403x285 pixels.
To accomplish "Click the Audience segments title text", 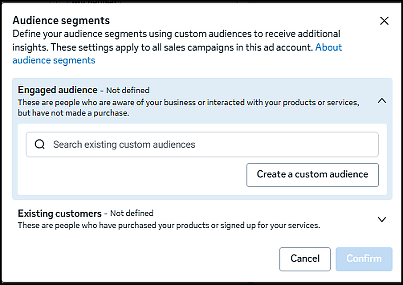I will tap(61, 21).
